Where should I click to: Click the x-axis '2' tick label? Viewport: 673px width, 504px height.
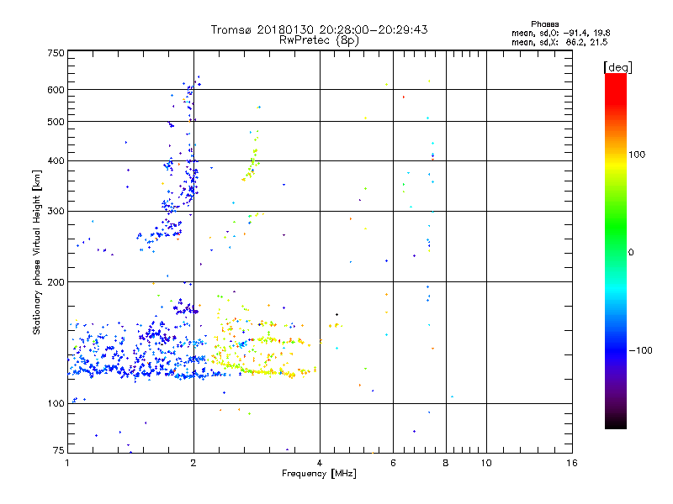(193, 463)
